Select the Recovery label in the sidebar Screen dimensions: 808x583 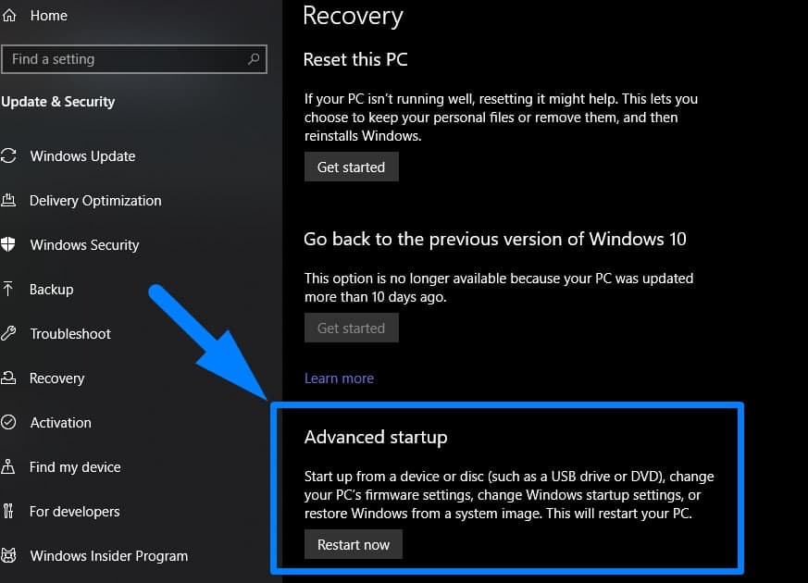pyautogui.click(x=56, y=378)
